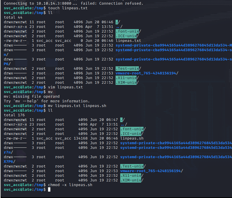232x198 pixels.
Task: Click the 0-byte linpeas.txt entry in the listing
Action: click(x=128, y=41)
